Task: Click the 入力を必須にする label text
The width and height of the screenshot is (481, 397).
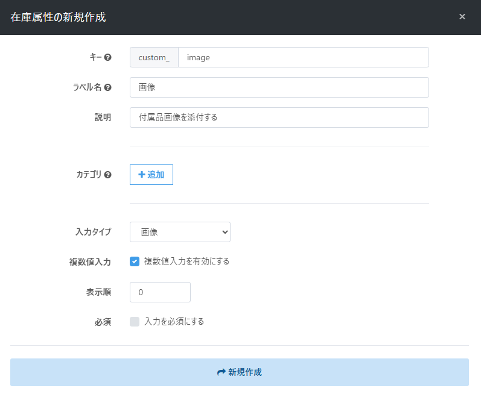Action: click(x=174, y=322)
